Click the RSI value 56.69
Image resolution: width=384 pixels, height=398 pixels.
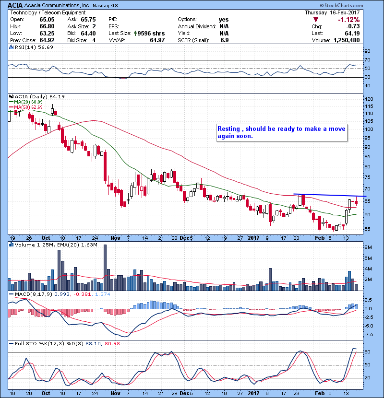pyautogui.click(x=45, y=47)
